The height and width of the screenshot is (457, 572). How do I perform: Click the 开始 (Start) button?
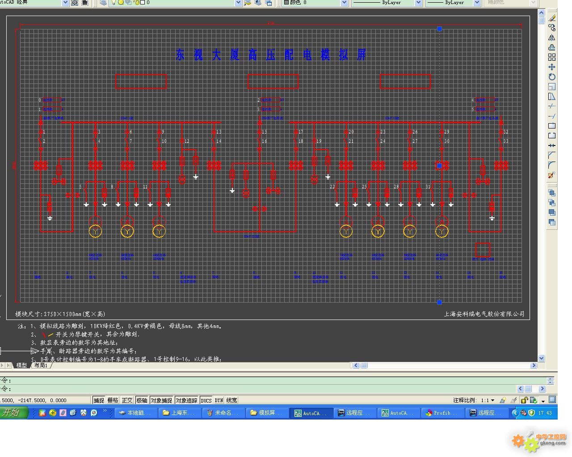pyautogui.click(x=13, y=412)
